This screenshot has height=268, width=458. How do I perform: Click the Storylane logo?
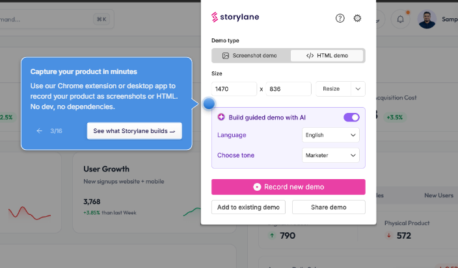click(x=235, y=17)
